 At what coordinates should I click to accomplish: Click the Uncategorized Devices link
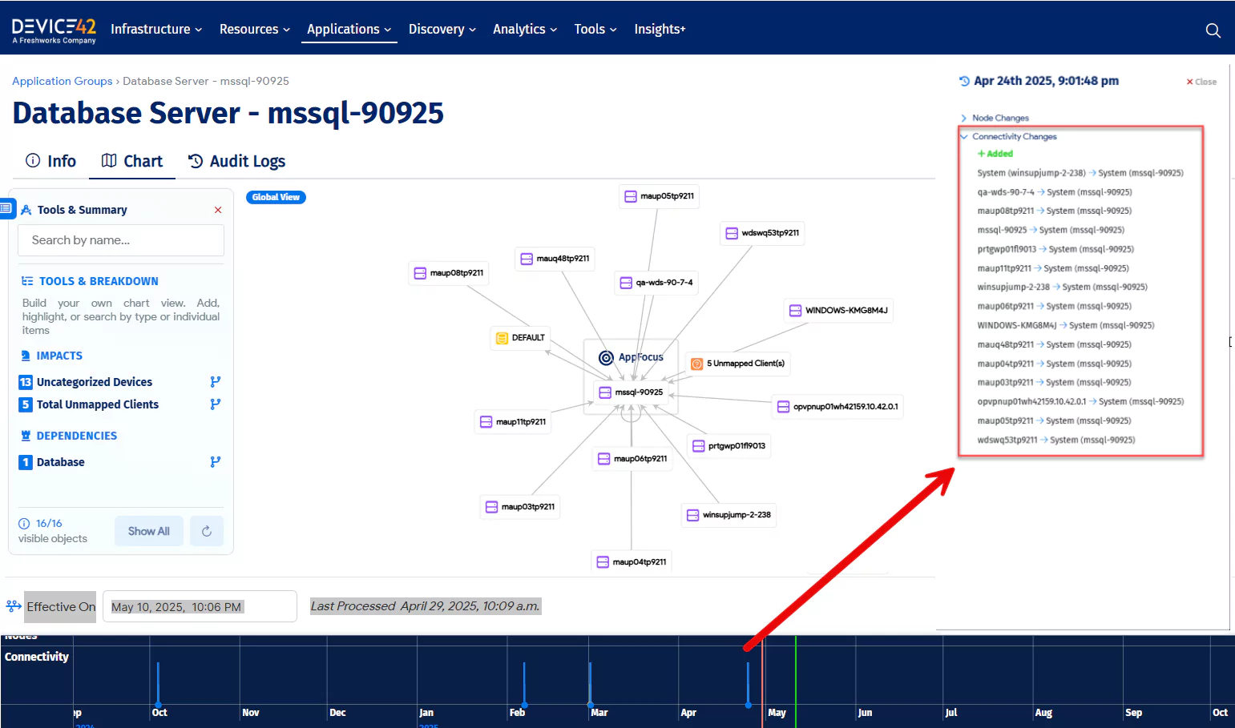pos(95,382)
